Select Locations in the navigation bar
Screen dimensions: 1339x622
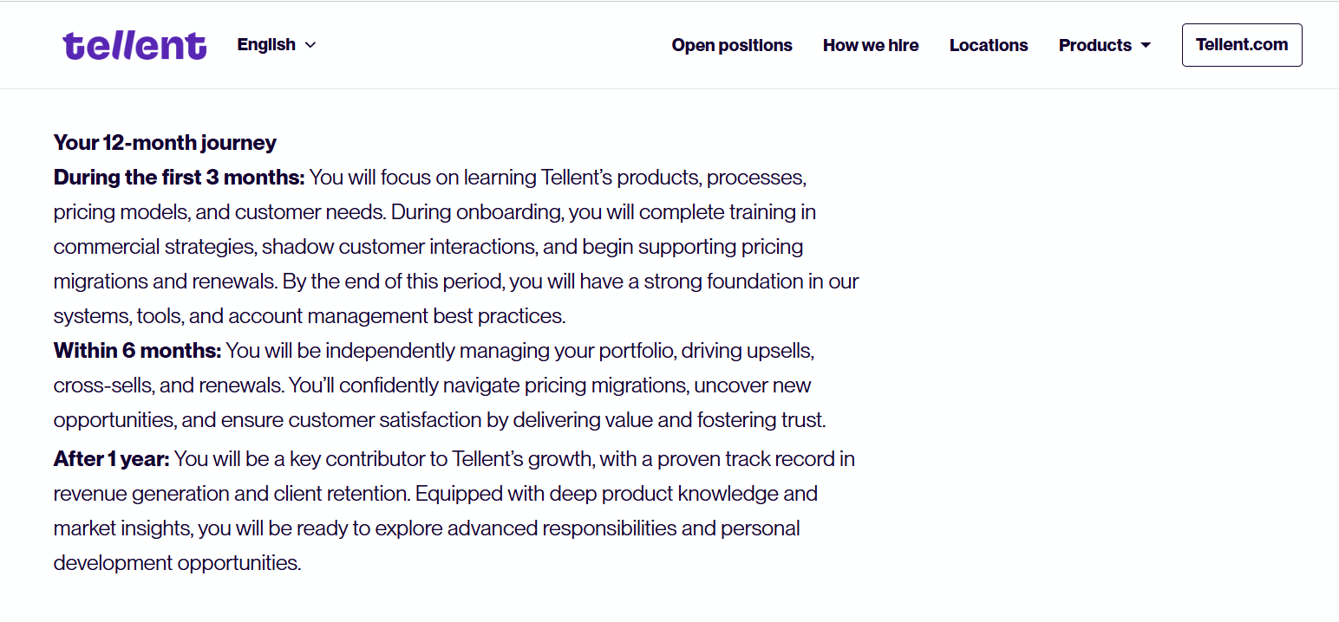[989, 45]
